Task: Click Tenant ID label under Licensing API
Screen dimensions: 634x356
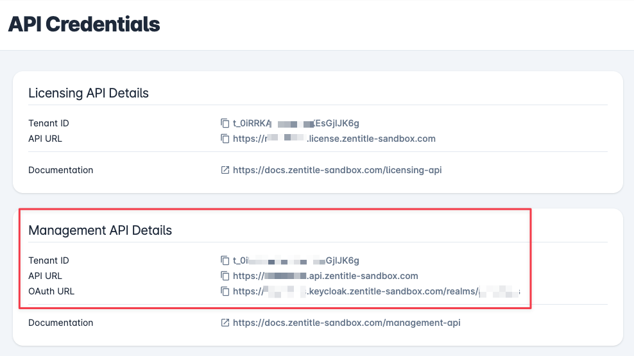Action: [x=49, y=123]
